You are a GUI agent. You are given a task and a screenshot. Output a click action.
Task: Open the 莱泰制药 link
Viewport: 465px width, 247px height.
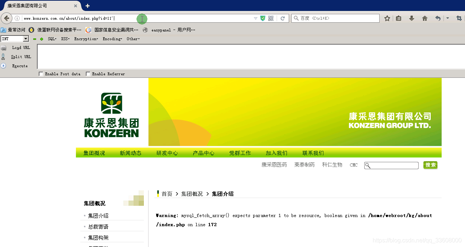(304, 165)
